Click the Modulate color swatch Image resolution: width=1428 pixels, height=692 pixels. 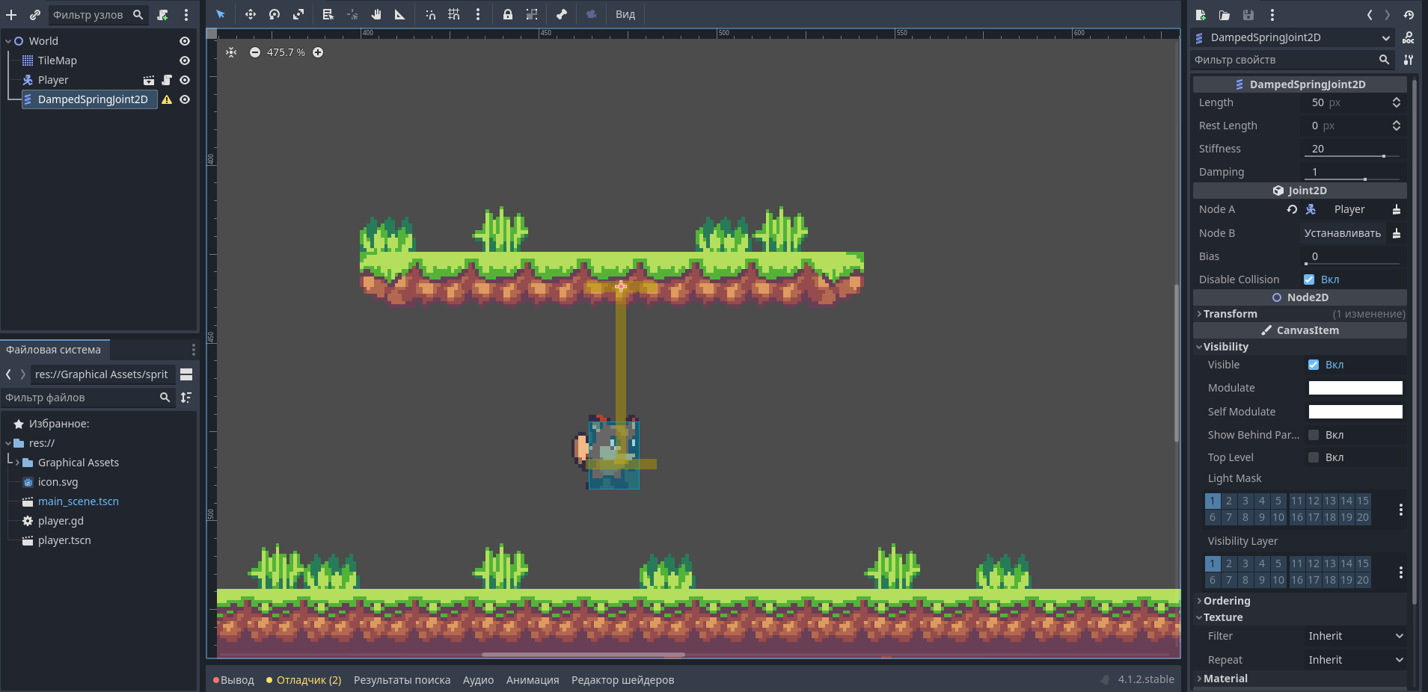[1355, 388]
